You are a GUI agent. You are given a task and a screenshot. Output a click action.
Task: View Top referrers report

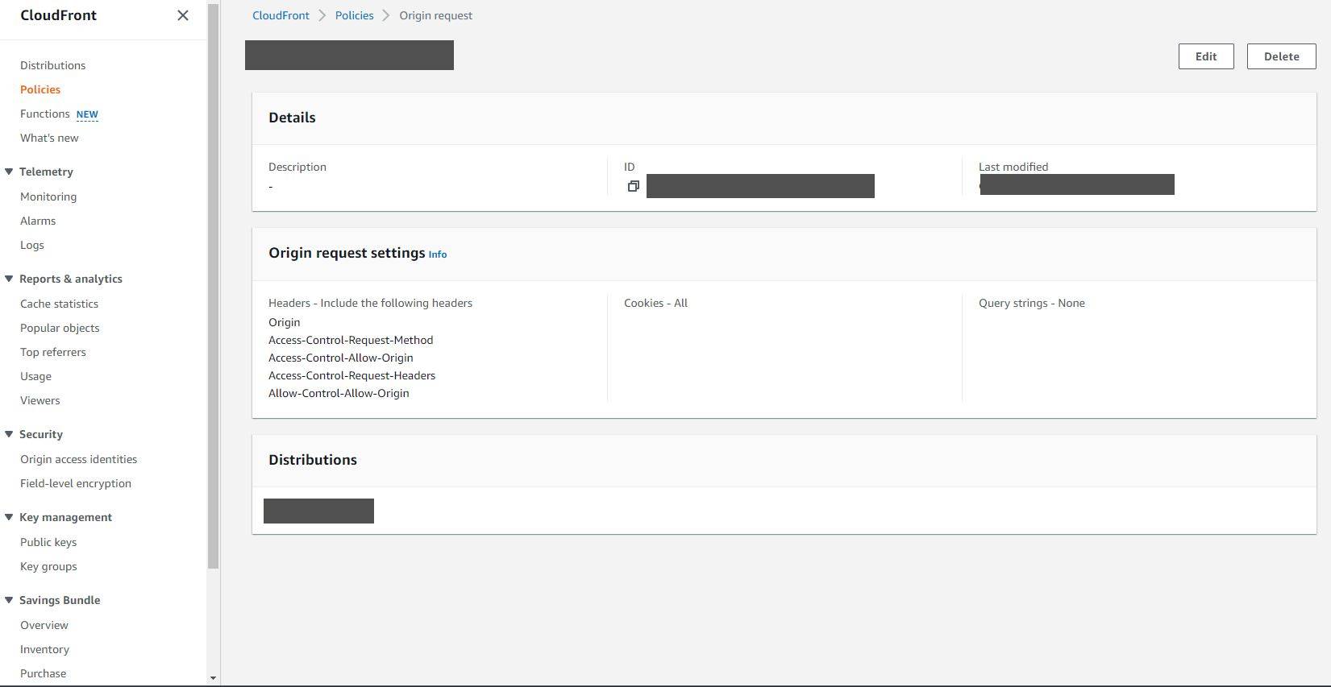[x=52, y=352]
